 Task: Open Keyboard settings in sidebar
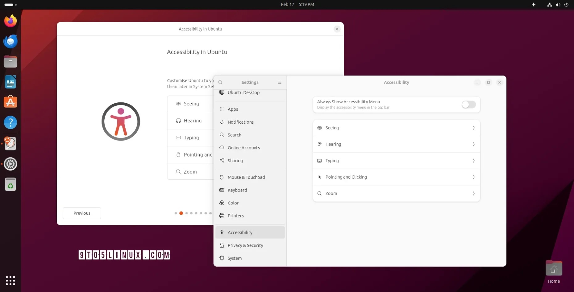250,190
